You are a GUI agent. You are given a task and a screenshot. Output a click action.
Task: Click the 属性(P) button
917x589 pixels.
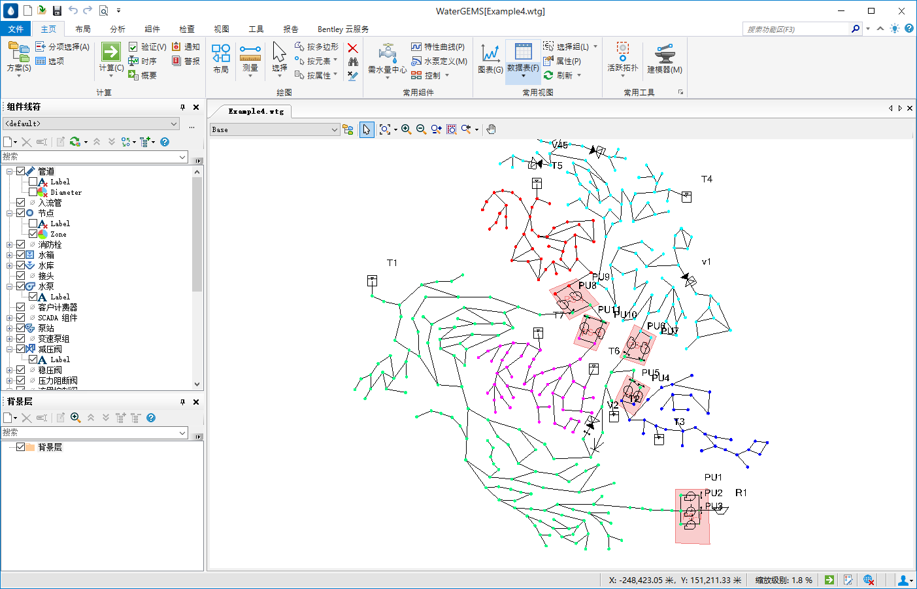coord(562,61)
